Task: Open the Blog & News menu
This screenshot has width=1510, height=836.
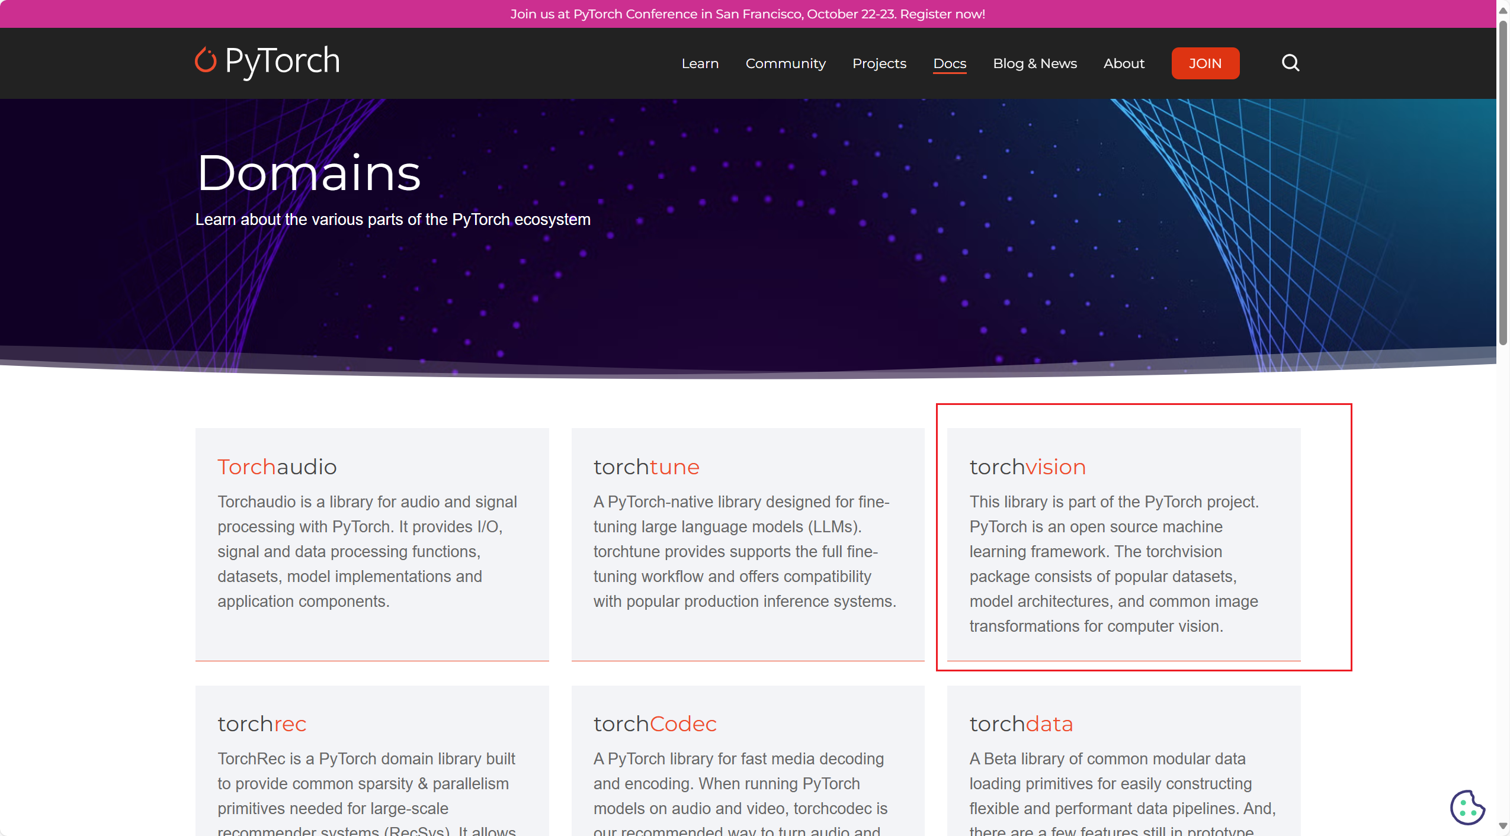Action: 1034,63
